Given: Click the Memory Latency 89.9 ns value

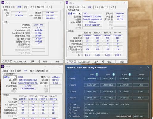Looking at the screenshot, I should [x=141, y=79].
